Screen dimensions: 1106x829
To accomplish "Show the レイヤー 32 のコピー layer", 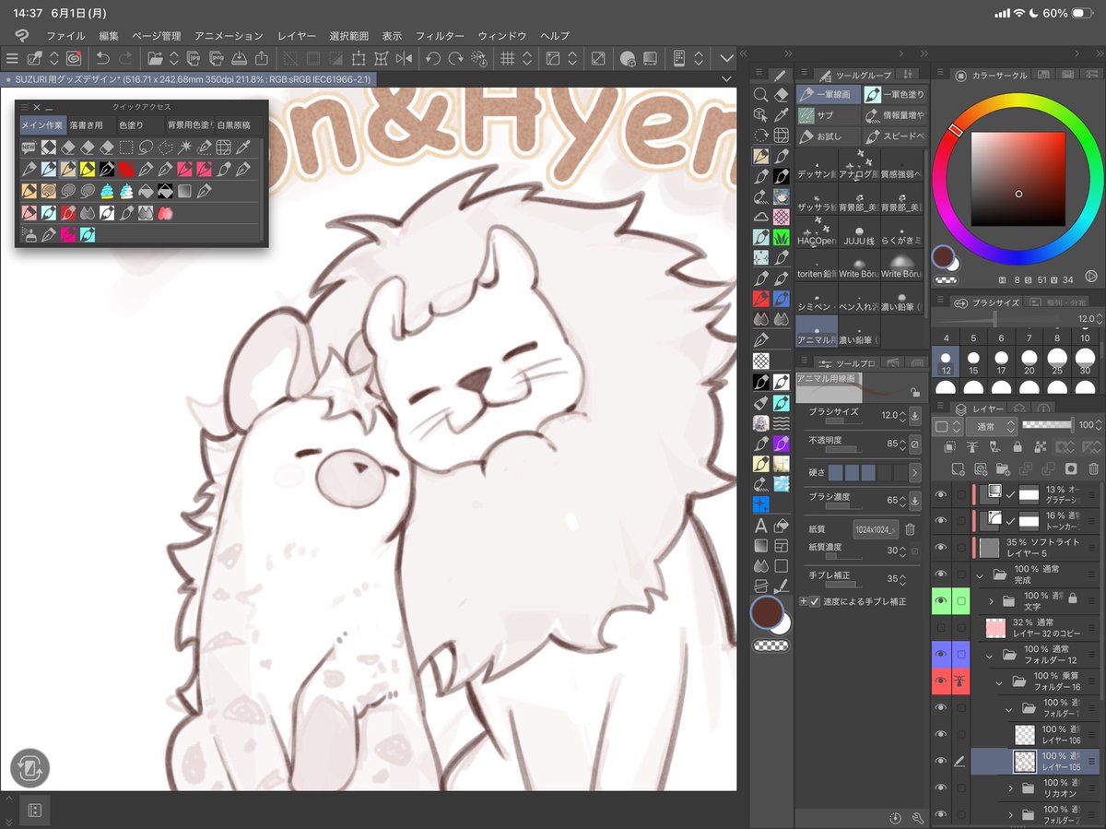I will tap(941, 628).
